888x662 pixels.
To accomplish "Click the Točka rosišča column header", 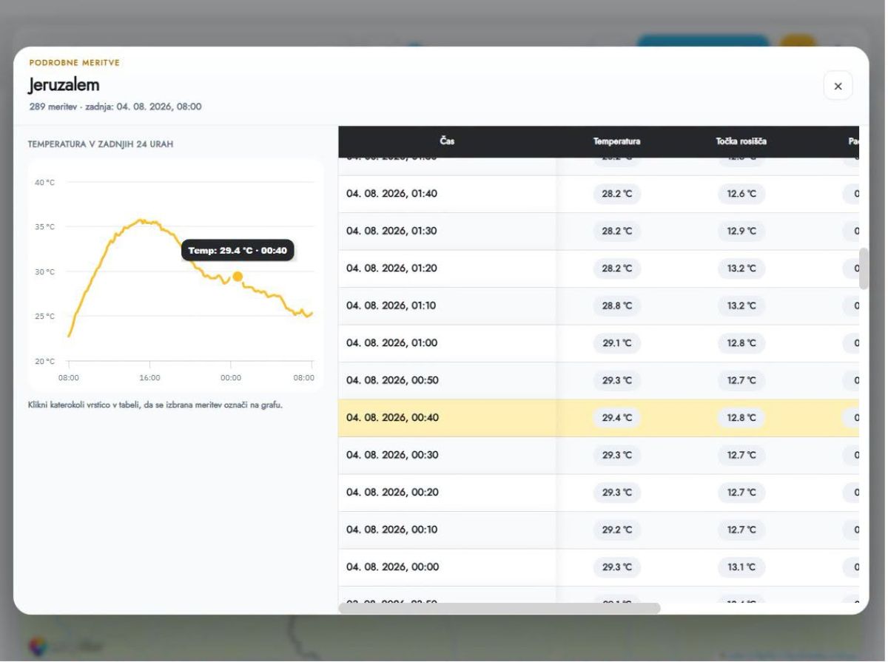I will point(741,141).
